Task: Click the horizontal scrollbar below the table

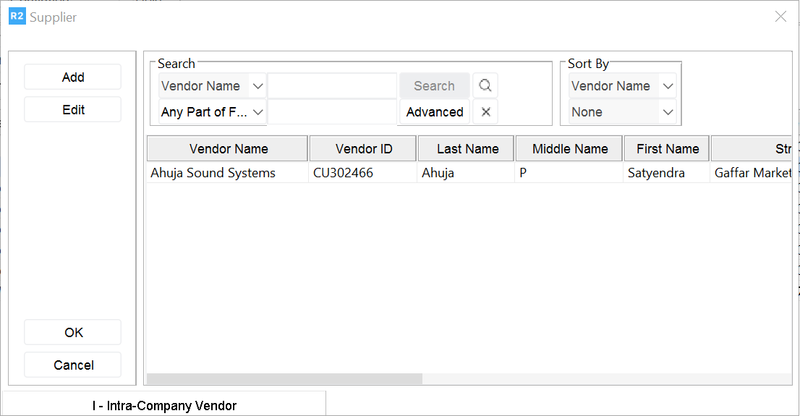Action: (x=285, y=379)
